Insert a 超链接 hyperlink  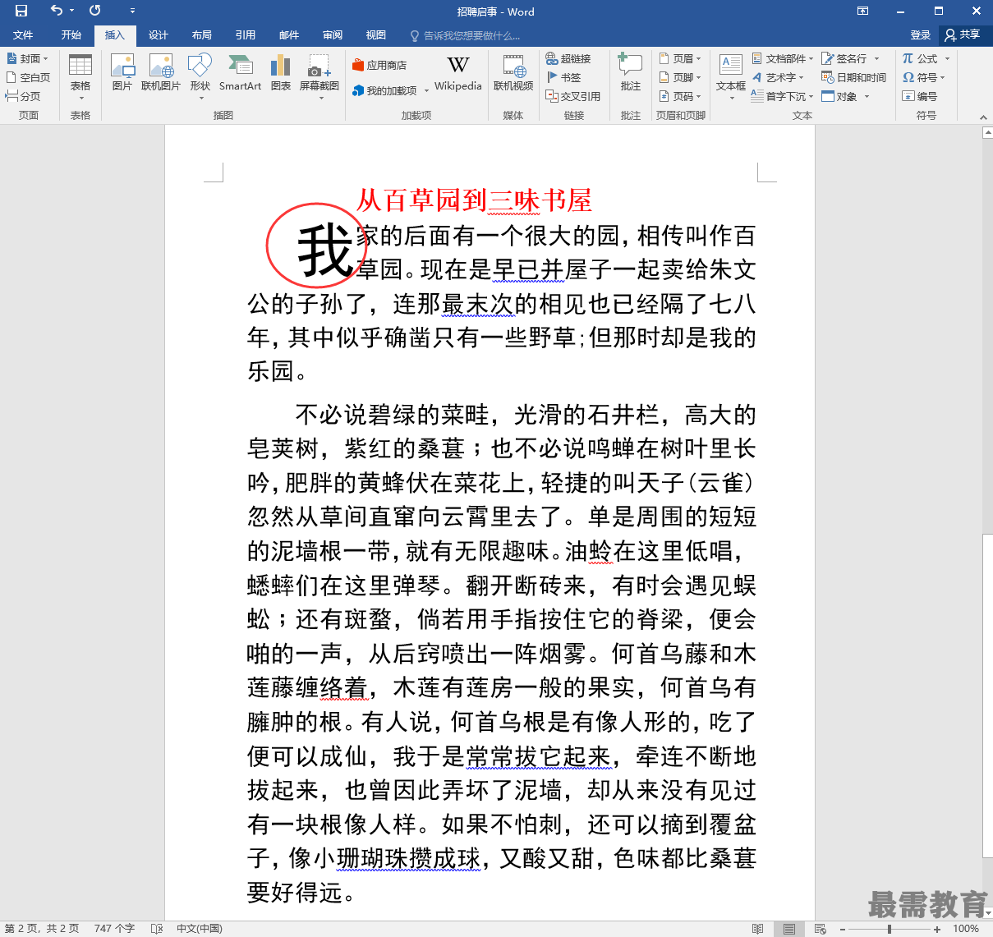click(568, 59)
